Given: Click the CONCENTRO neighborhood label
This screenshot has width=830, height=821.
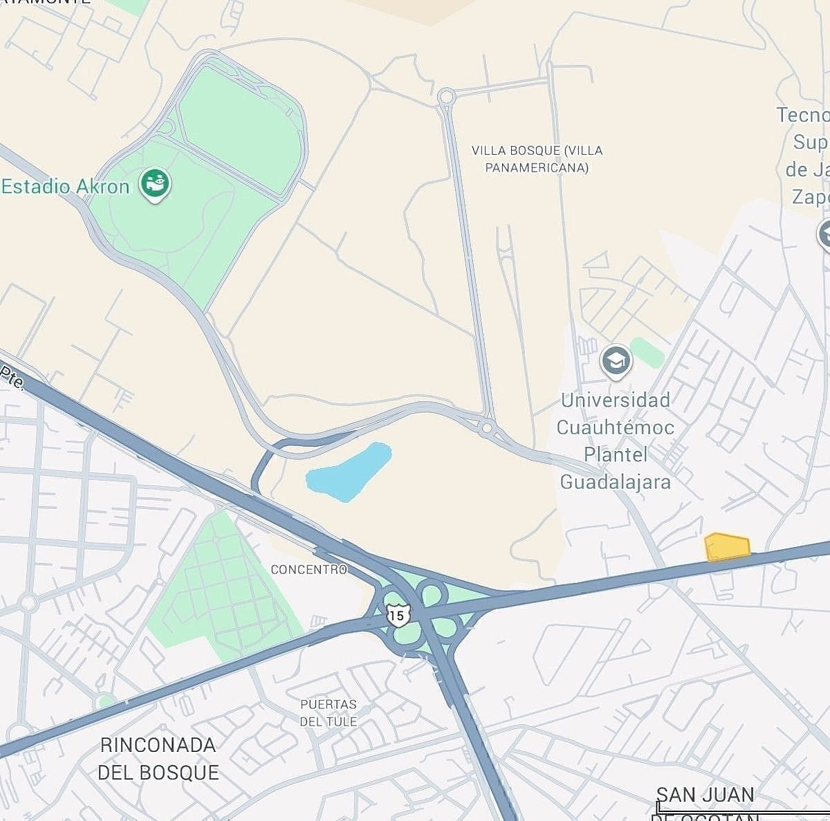Looking at the screenshot, I should [x=308, y=570].
